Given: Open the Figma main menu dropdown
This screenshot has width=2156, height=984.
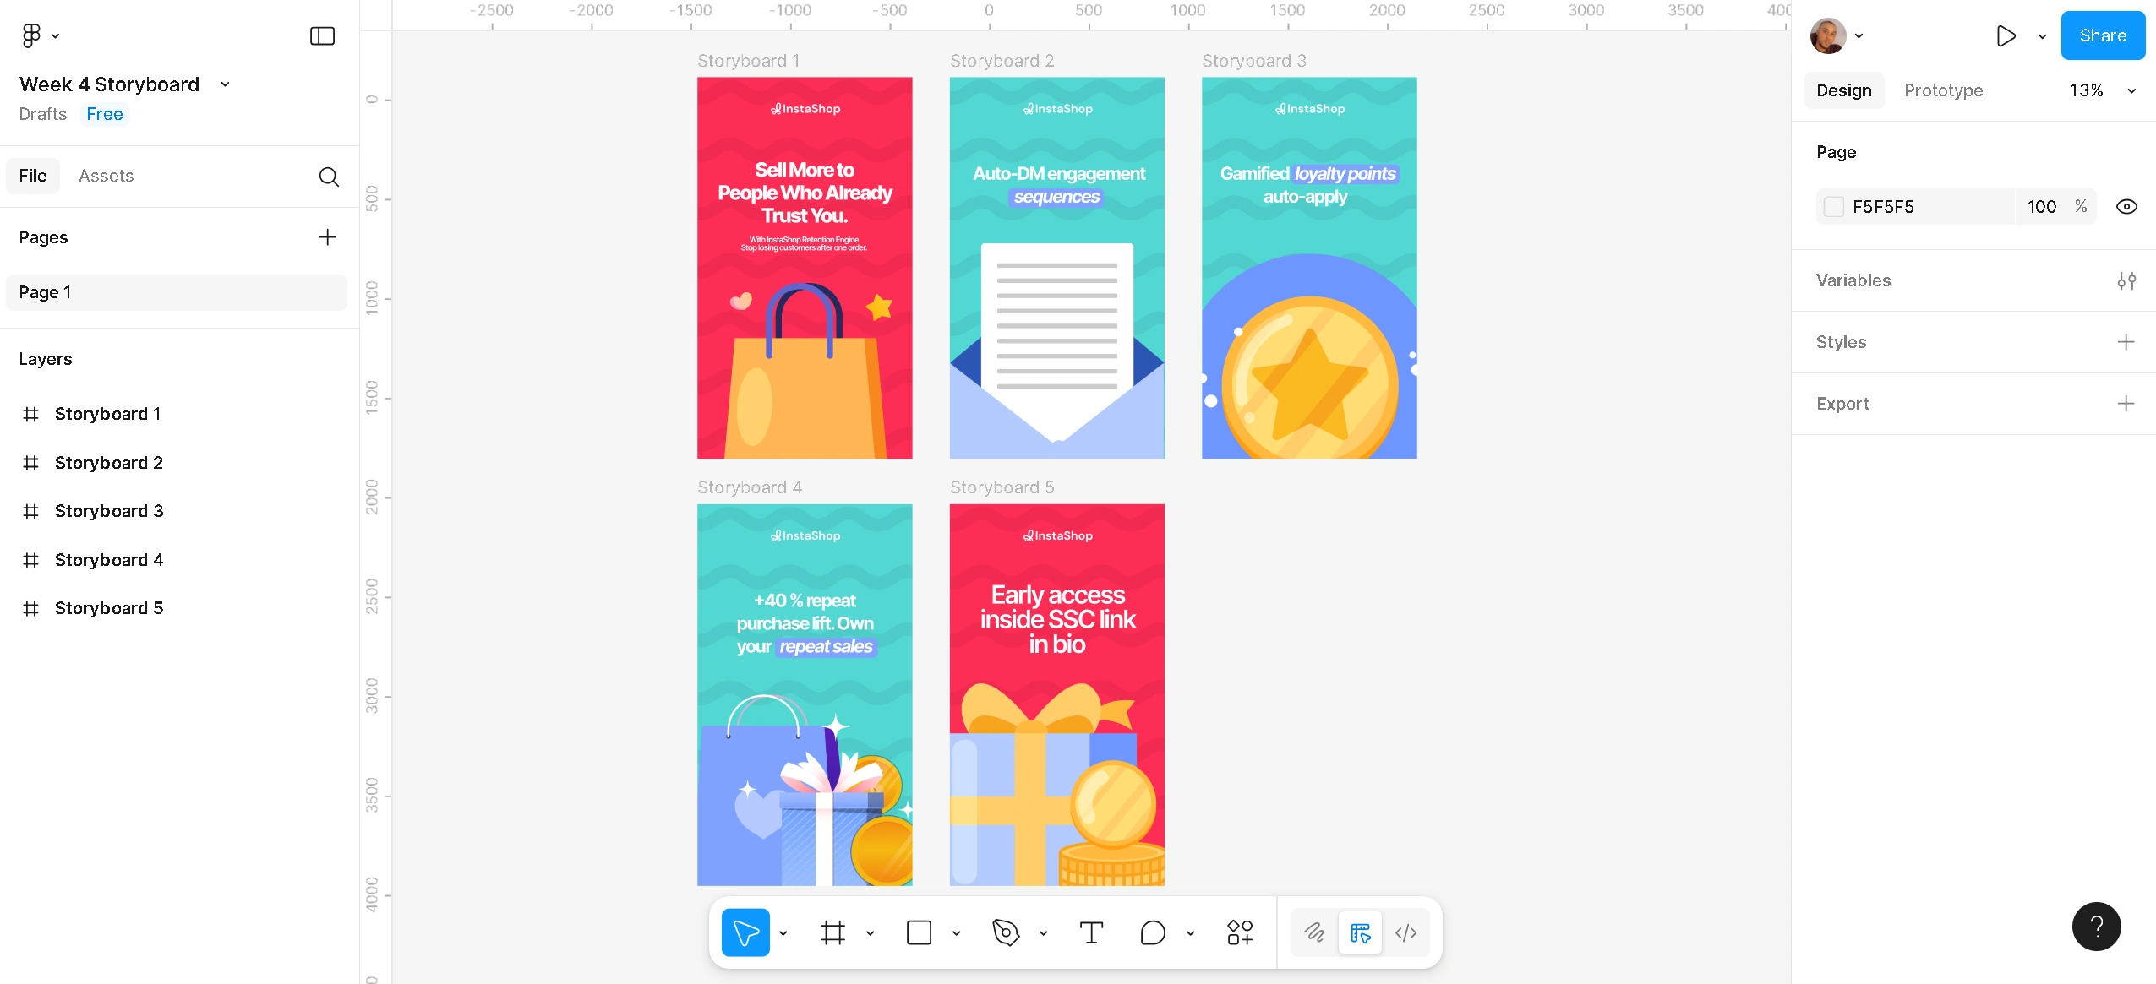Looking at the screenshot, I should (x=39, y=35).
